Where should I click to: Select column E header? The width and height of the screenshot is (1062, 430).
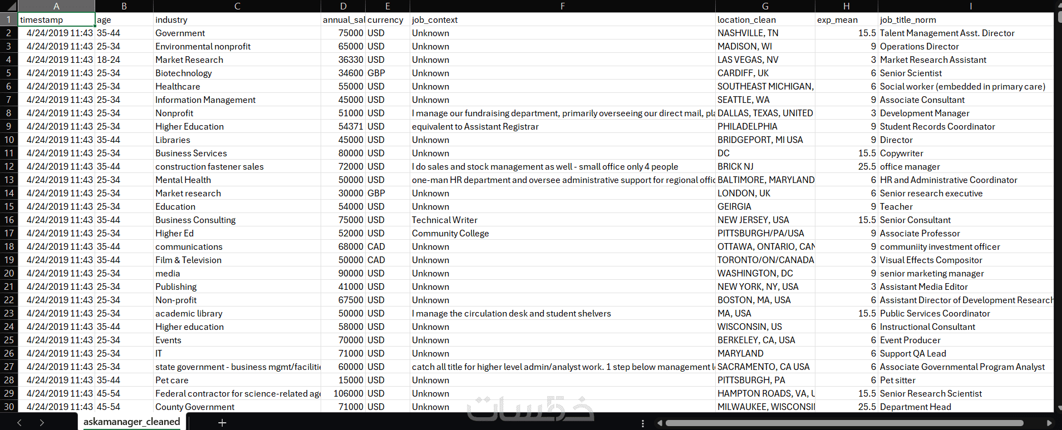pyautogui.click(x=387, y=6)
